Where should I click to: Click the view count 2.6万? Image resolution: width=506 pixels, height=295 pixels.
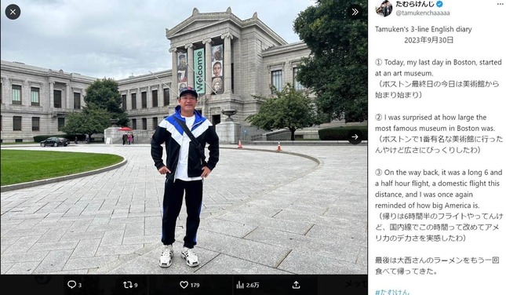click(x=253, y=285)
